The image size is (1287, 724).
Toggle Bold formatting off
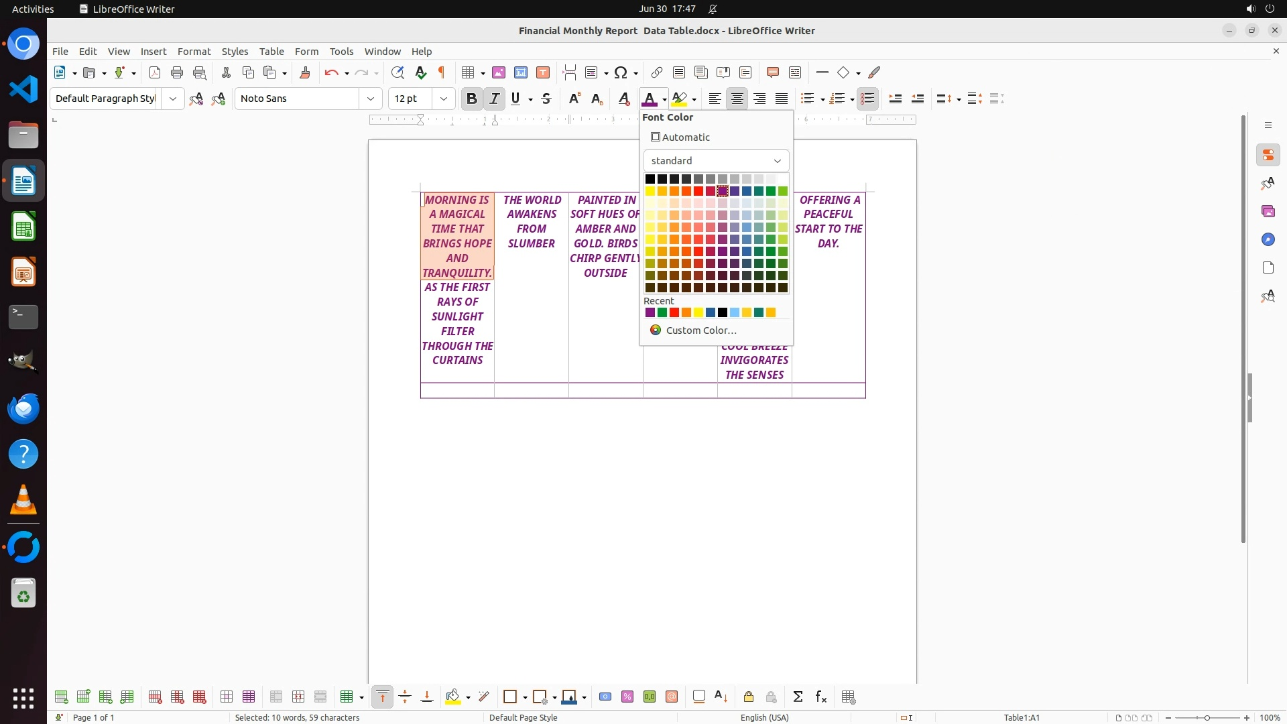(471, 99)
